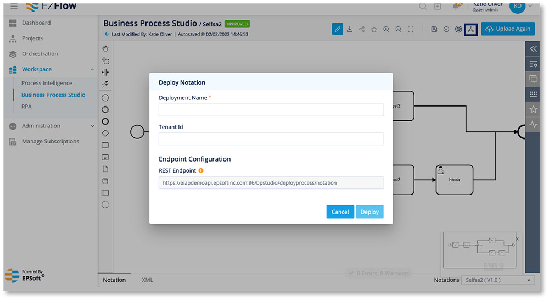Select the data object page icon
The width and height of the screenshot is (549, 300).
coord(105,169)
